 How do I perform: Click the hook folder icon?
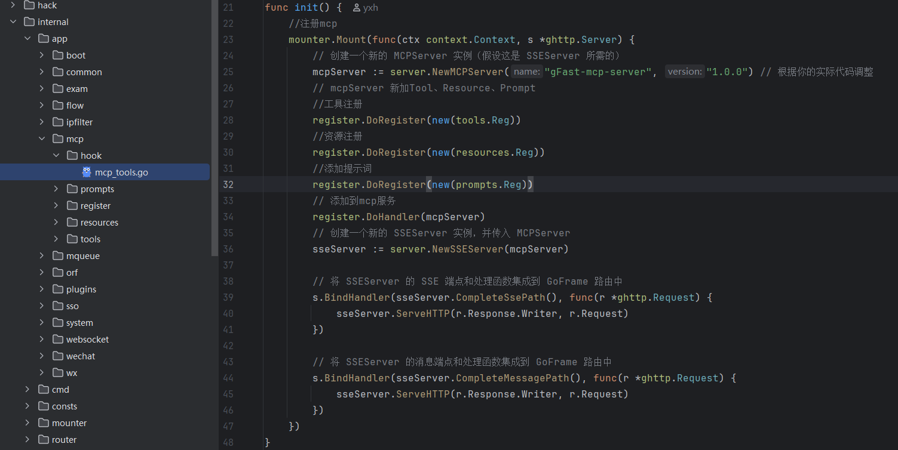(x=72, y=156)
